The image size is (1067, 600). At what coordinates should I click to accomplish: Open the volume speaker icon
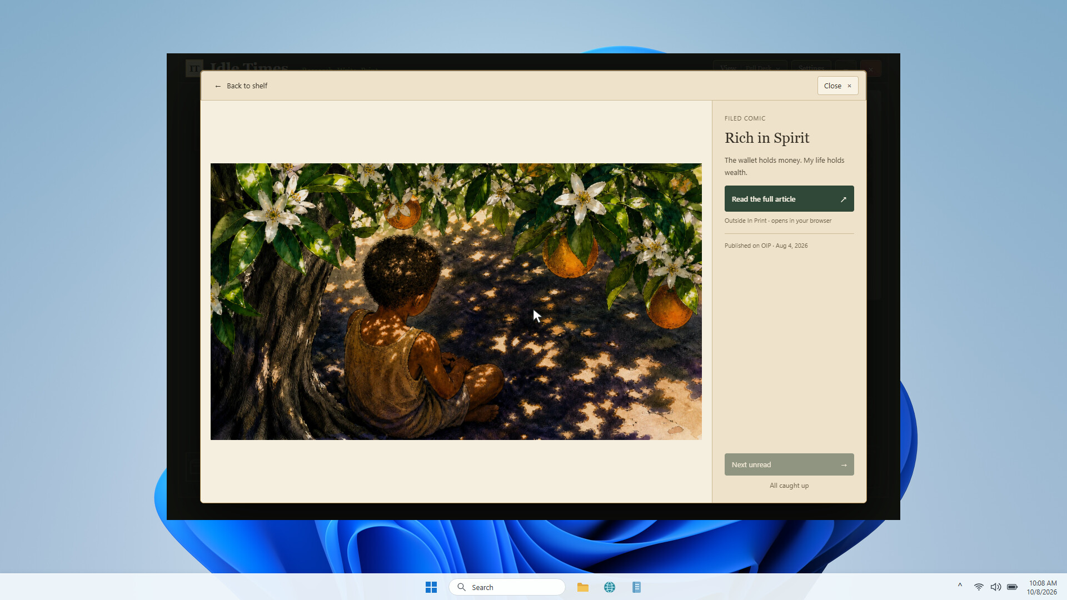[995, 587]
